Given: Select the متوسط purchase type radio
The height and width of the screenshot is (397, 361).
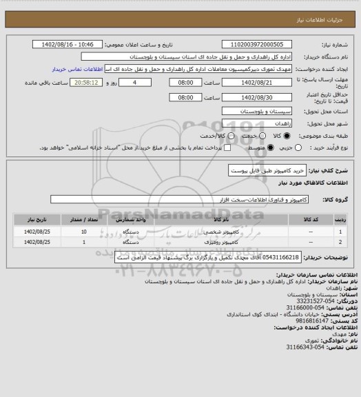Looking at the screenshot, I should coord(271,147).
